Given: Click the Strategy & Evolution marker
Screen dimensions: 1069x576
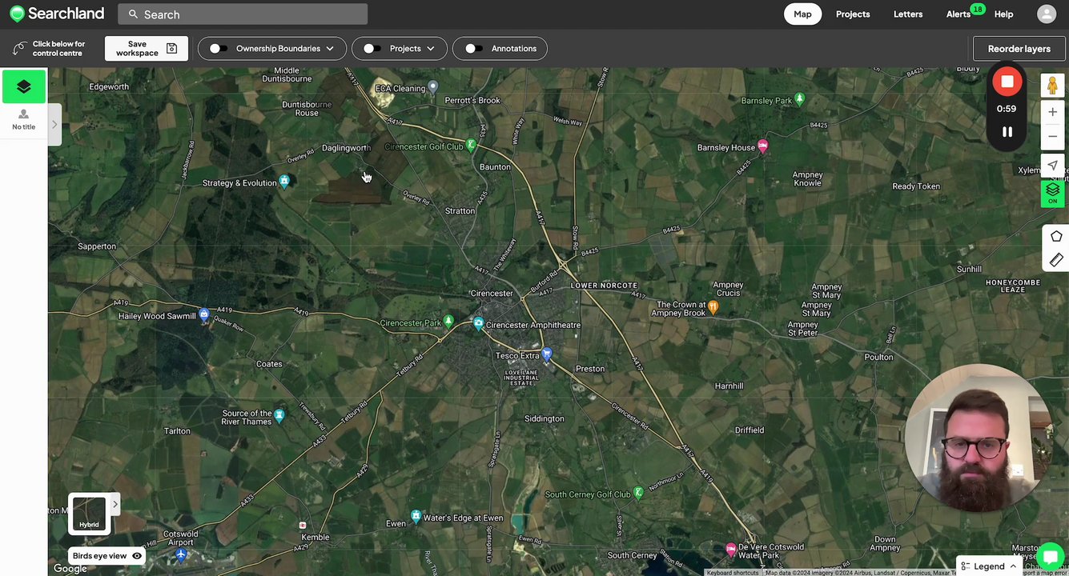Looking at the screenshot, I should click(x=283, y=182).
